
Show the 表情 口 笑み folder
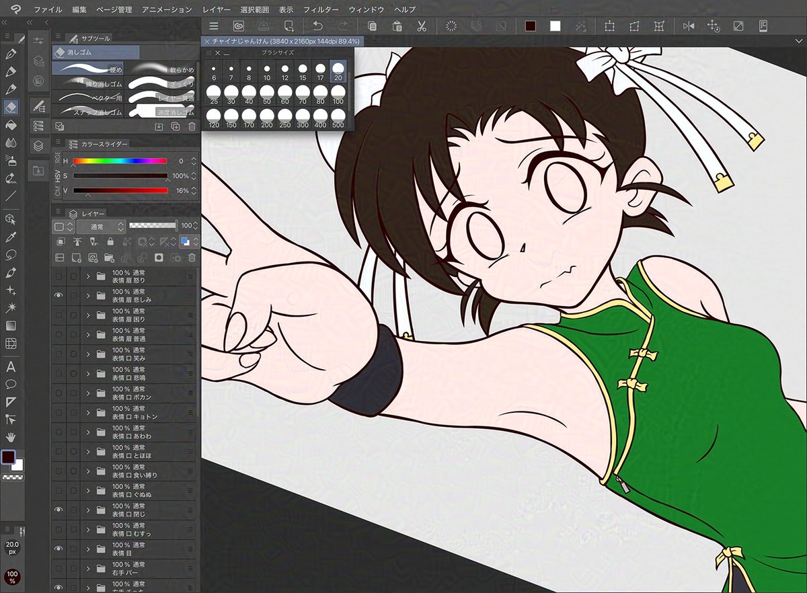click(x=59, y=354)
